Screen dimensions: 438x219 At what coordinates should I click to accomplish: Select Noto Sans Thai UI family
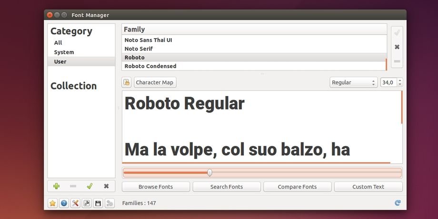click(x=254, y=40)
